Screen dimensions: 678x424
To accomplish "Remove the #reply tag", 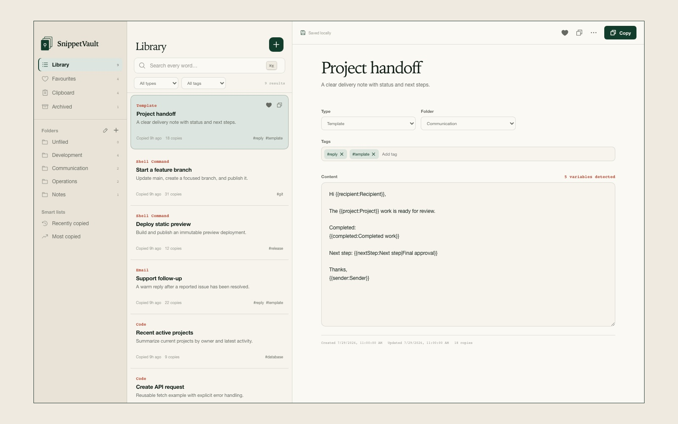I will (x=342, y=154).
